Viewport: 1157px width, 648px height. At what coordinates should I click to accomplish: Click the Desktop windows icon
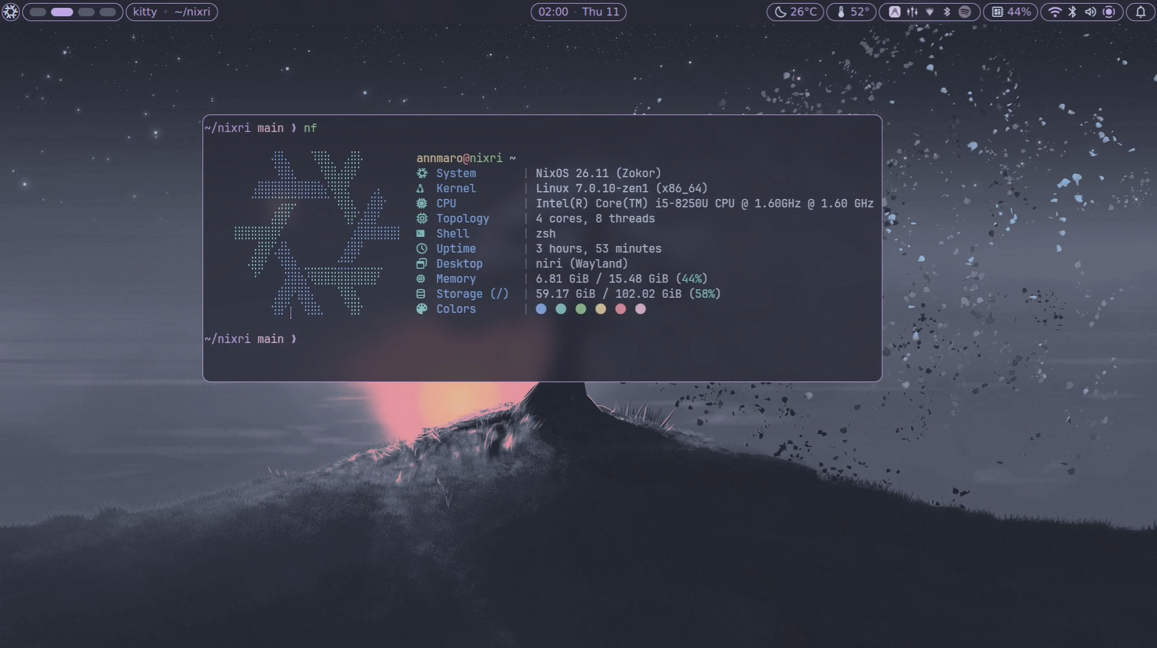(422, 264)
